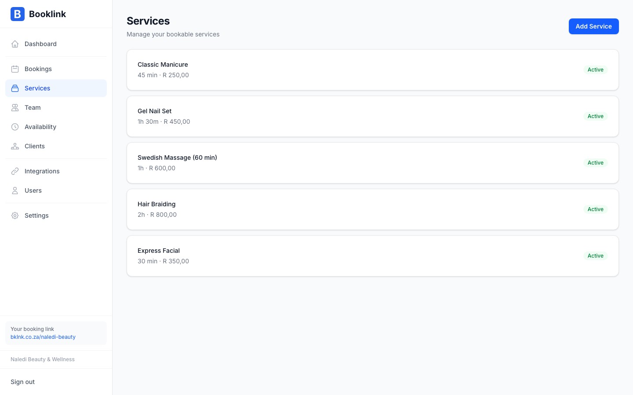Select the Availability clock icon
The width and height of the screenshot is (633, 395).
click(x=15, y=127)
